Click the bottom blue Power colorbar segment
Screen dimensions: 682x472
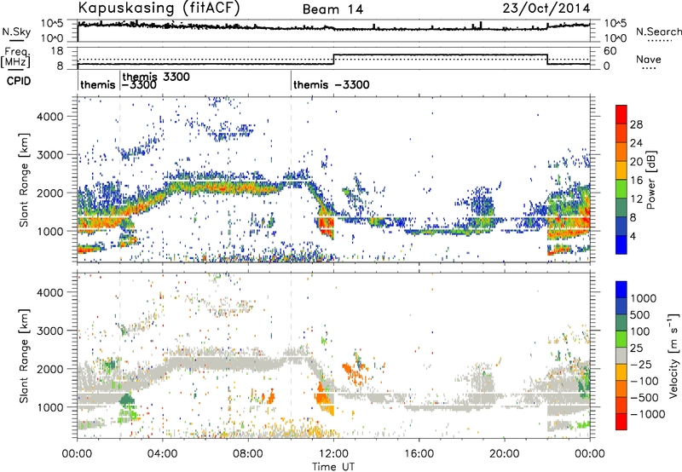pos(621,245)
